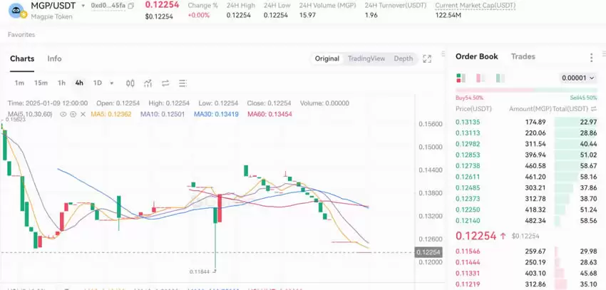Click the swap arrows icon in chart toolbar
606x290 pixels.
(165, 83)
